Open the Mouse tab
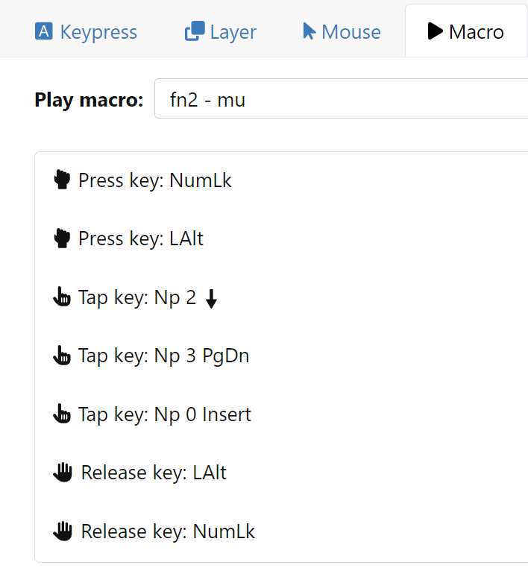The height and width of the screenshot is (568, 528). pos(342,32)
